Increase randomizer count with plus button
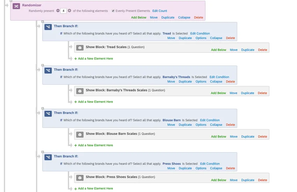Image resolution: width=297 pixels, height=192 pixels. click(x=70, y=10)
